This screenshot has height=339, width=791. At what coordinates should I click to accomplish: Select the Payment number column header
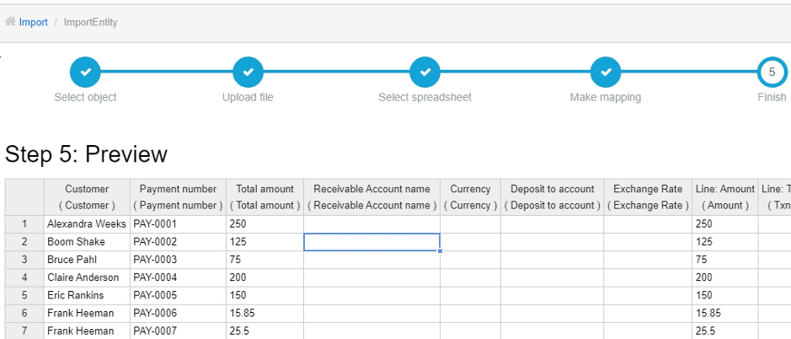click(178, 197)
